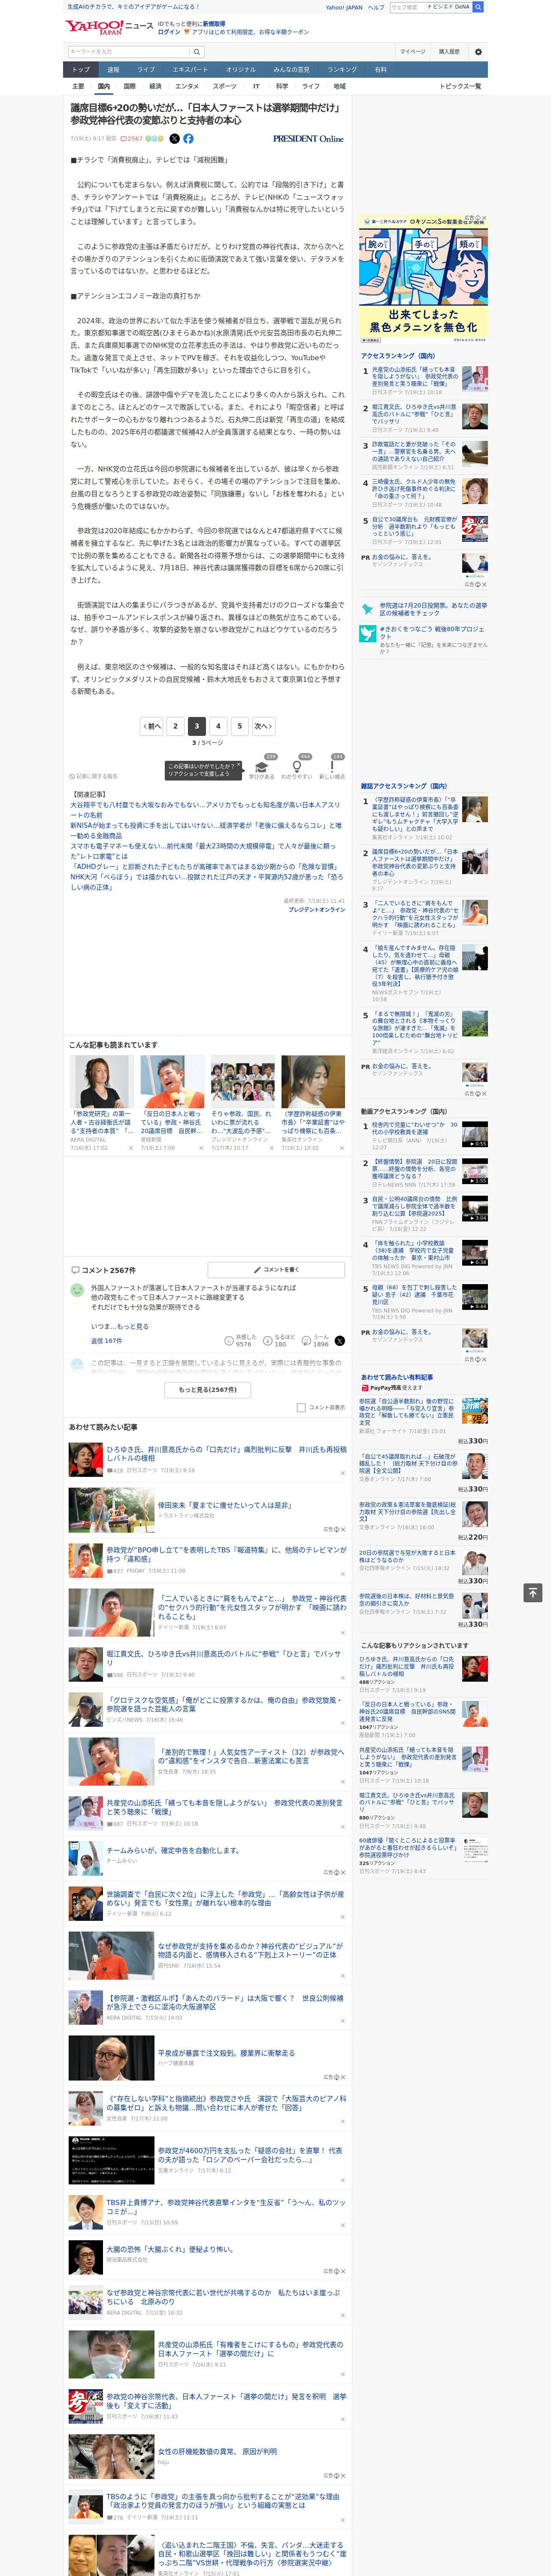Open the 速報 tab
This screenshot has height=2576, width=551.
point(113,70)
